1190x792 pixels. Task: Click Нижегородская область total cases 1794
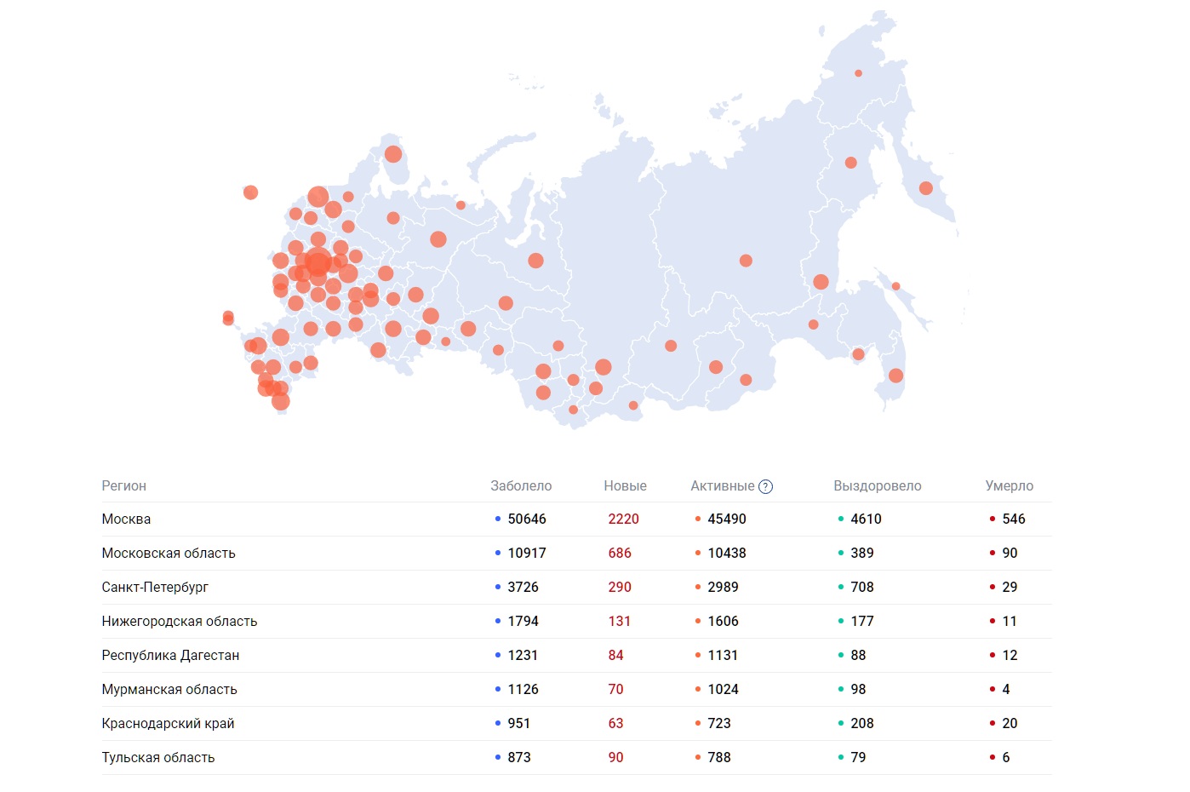[523, 622]
